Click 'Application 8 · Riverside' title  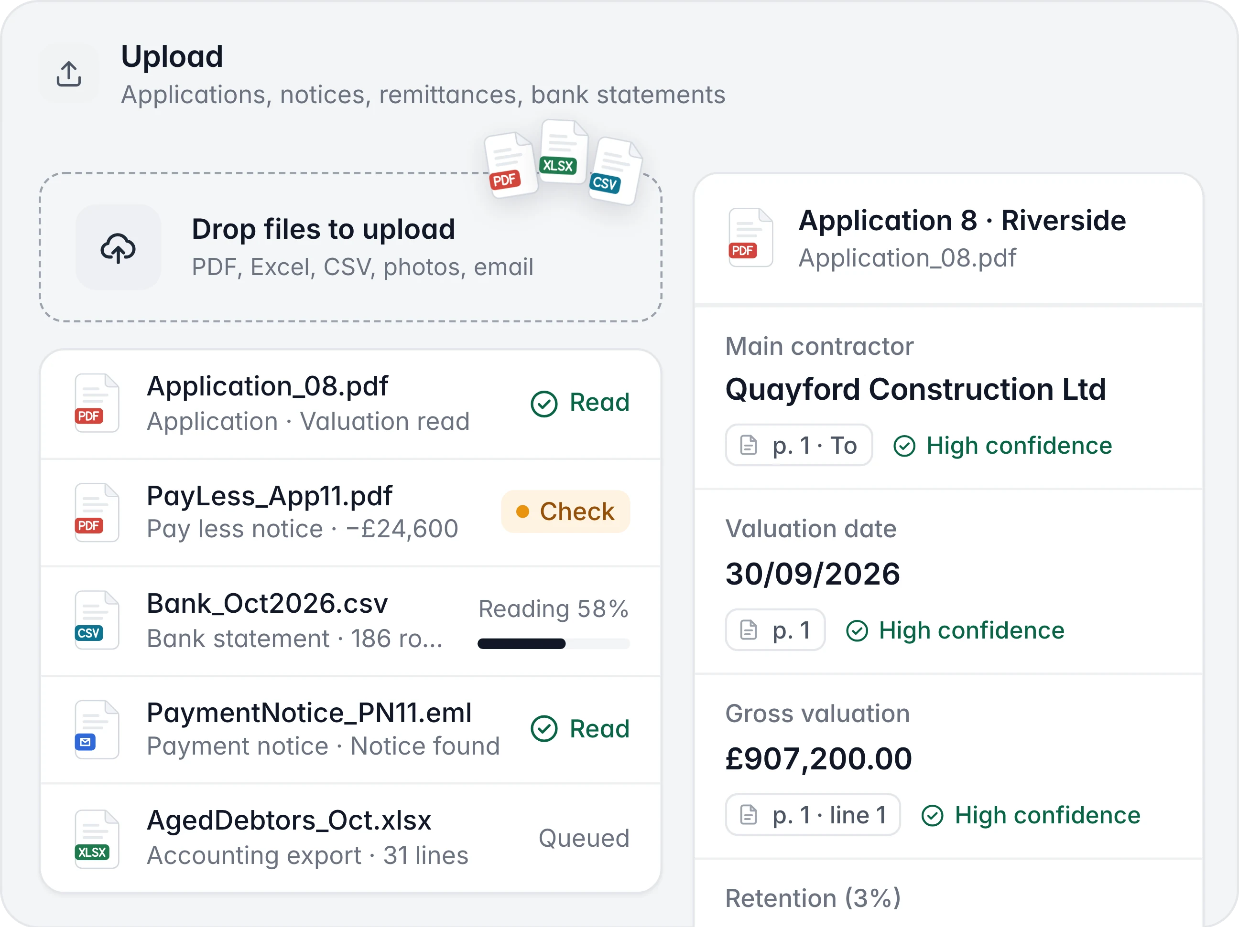pyautogui.click(x=962, y=220)
